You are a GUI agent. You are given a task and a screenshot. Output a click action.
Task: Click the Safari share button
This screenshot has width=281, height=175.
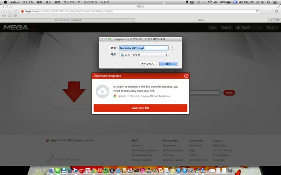(x=16, y=11)
